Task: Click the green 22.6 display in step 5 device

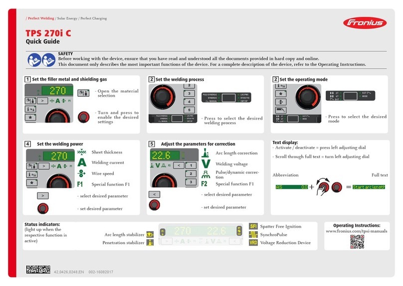Action: coord(165,155)
